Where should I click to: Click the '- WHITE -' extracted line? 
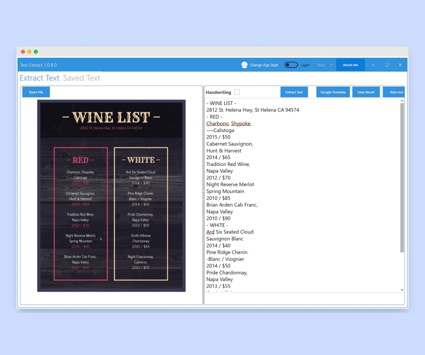coord(217,225)
